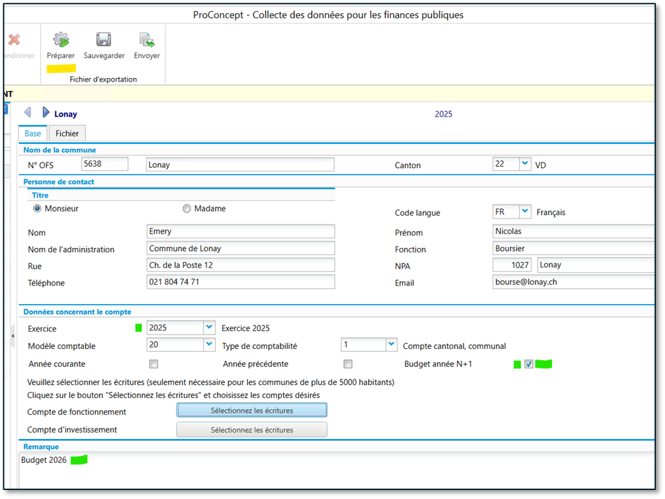
Task: Select the Monsieur radio button
Action: [37, 208]
